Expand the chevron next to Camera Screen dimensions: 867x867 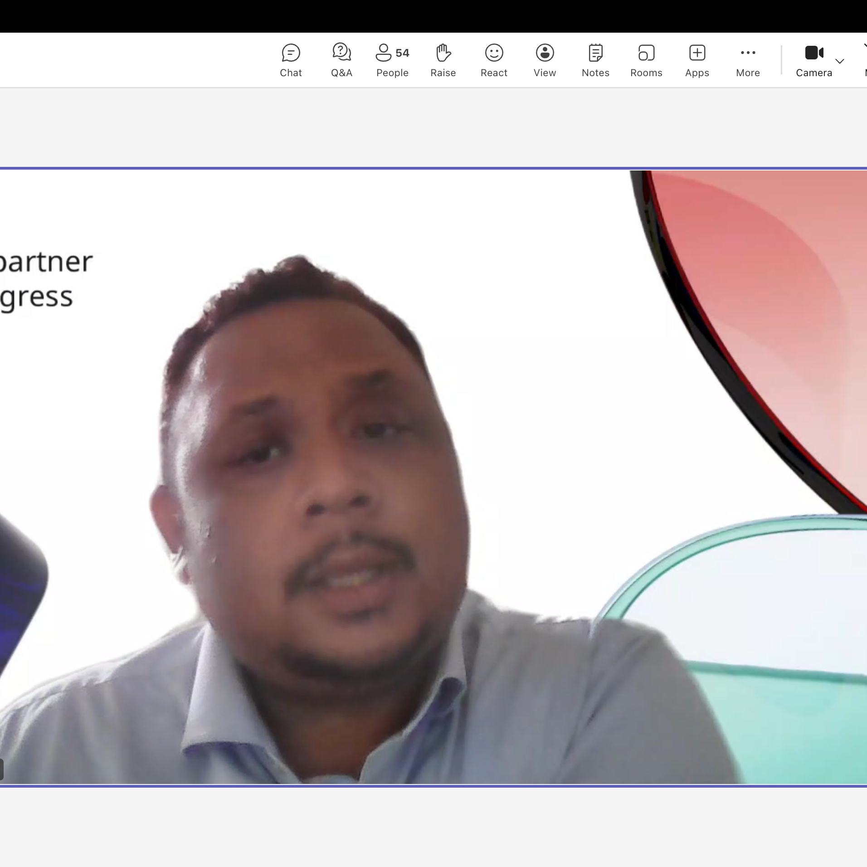click(840, 61)
